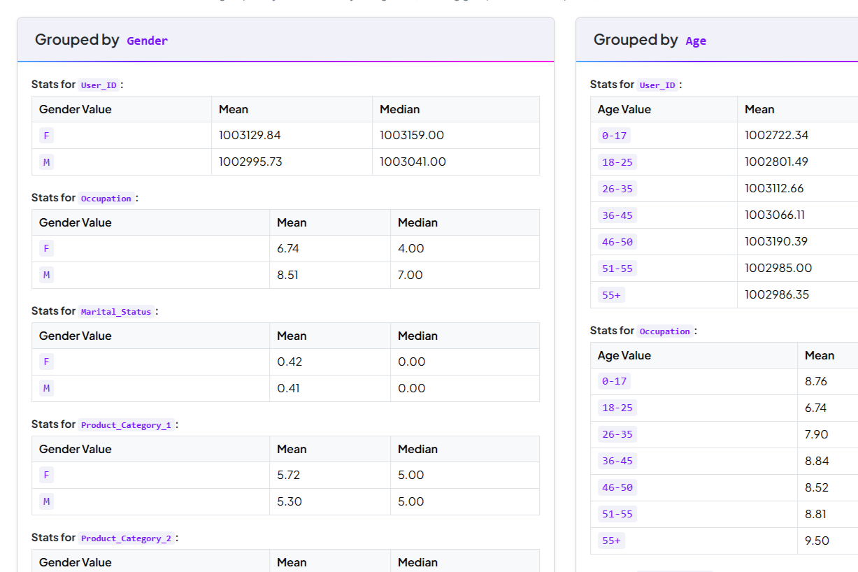Click Occupation mean 9.50 for ages 55+
Image resolution: width=858 pixels, height=572 pixels.
click(x=817, y=541)
